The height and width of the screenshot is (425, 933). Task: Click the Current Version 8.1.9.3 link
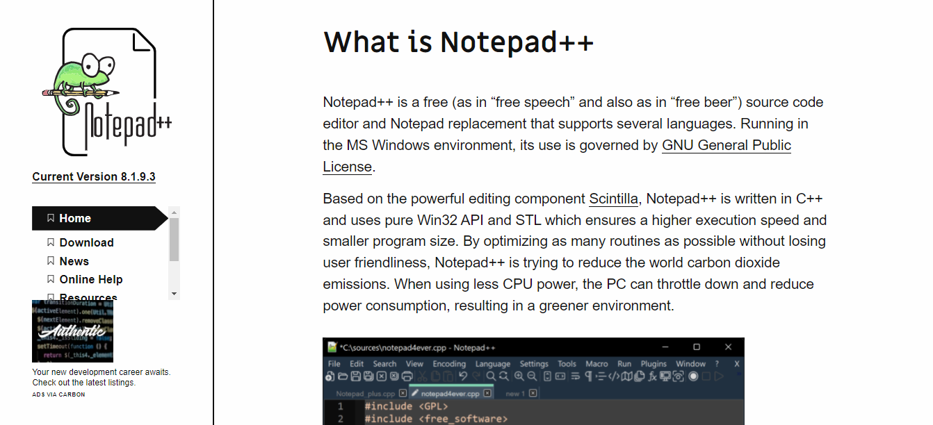(x=94, y=176)
